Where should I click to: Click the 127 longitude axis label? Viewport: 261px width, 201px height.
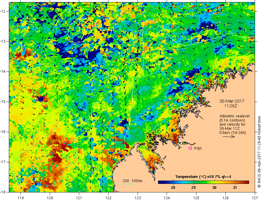pos(255,198)
